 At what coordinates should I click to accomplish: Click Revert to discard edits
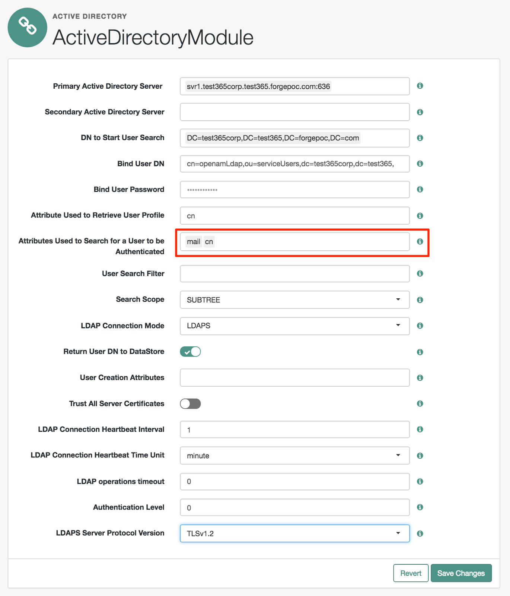pyautogui.click(x=411, y=573)
